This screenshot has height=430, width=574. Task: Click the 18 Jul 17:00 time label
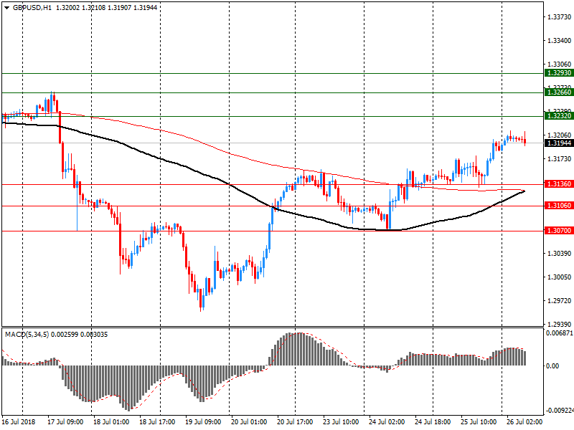tap(157, 422)
